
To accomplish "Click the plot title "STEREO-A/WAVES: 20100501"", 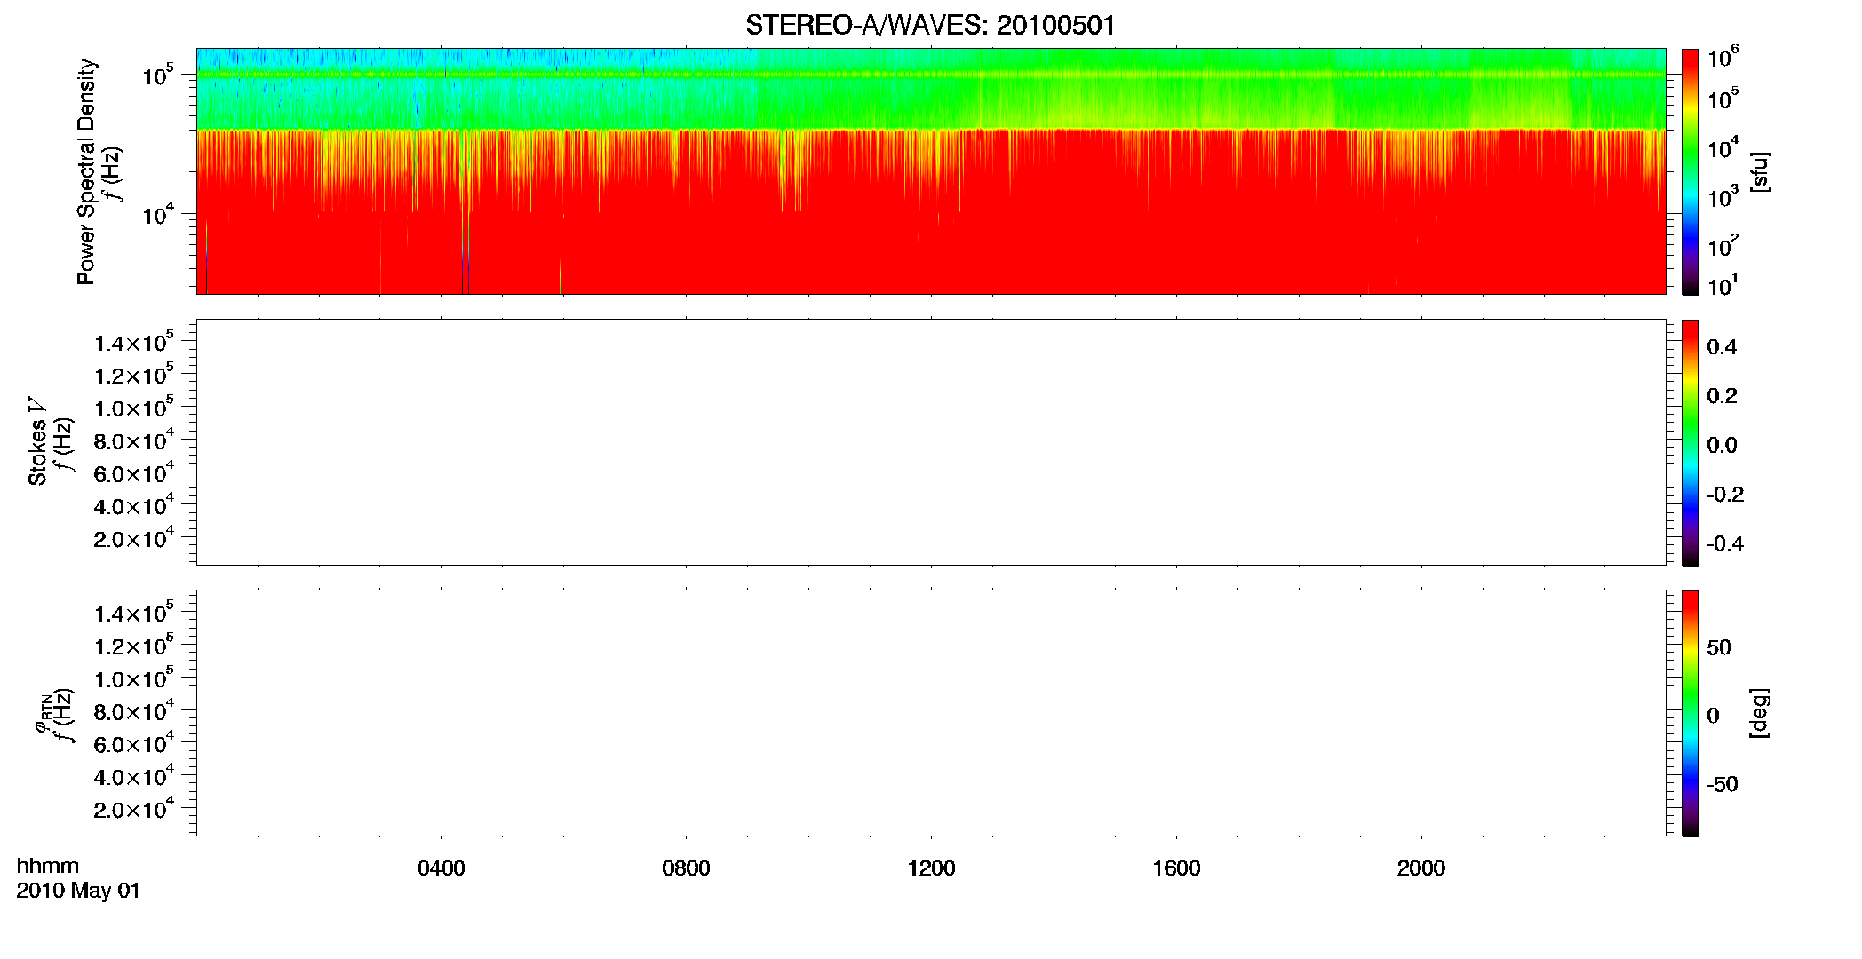I will point(930,25).
